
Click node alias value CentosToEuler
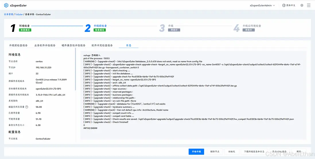point(43,139)
